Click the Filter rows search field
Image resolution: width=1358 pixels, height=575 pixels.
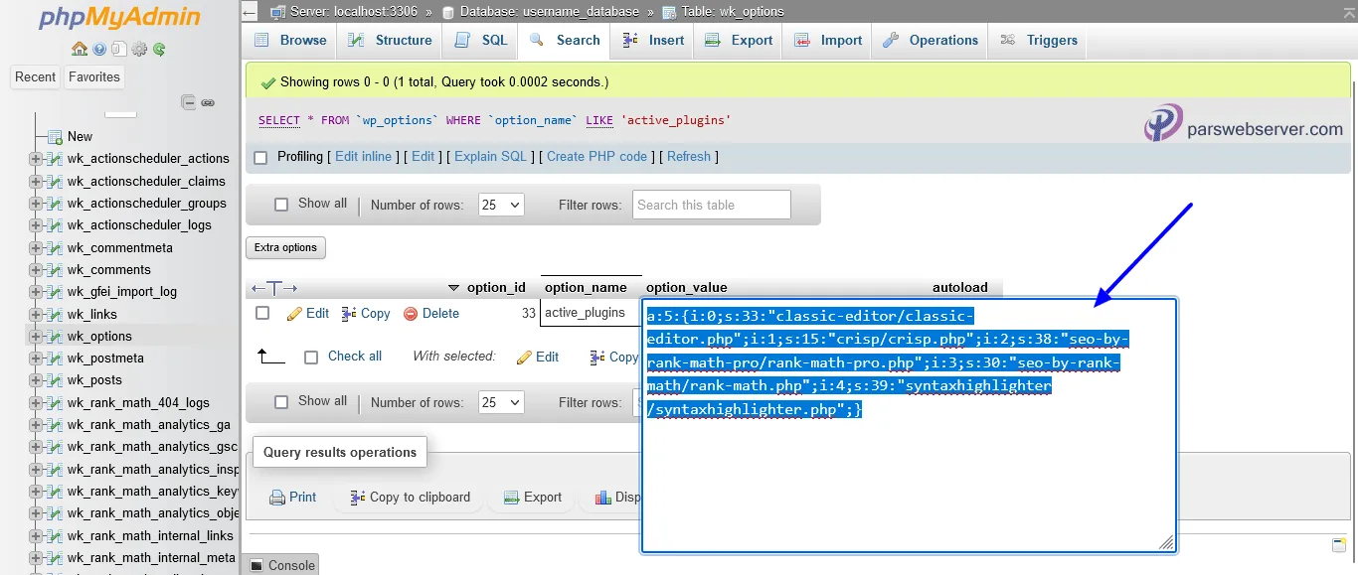click(711, 205)
